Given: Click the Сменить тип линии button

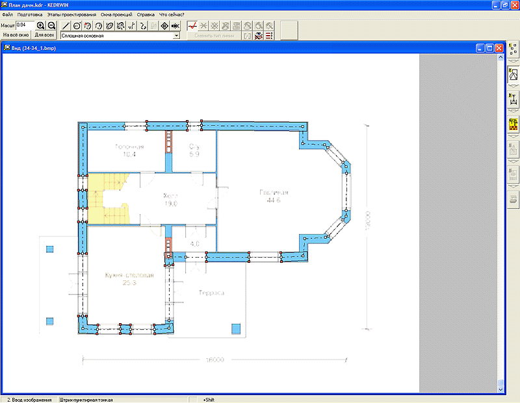Looking at the screenshot, I should [214, 36].
